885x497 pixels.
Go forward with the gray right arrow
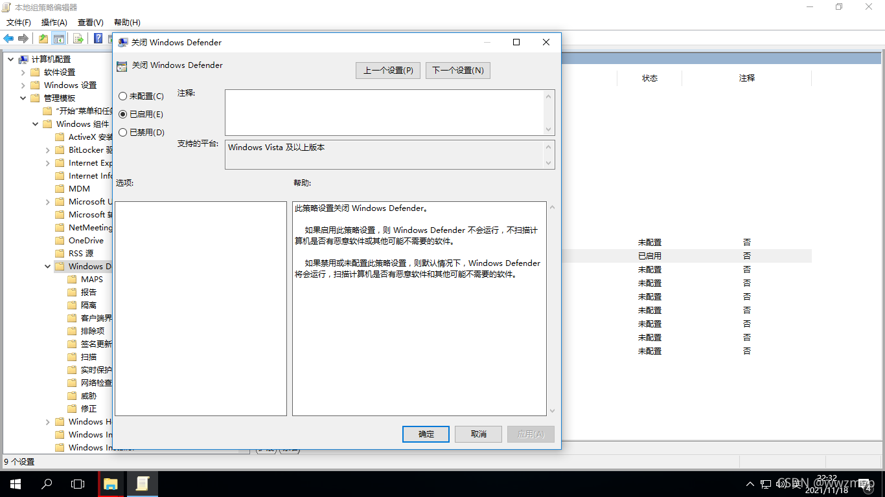tap(23, 39)
